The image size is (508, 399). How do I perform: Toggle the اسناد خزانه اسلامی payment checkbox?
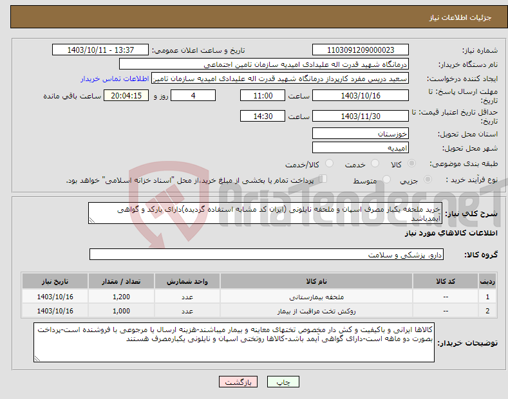[x=323, y=179]
